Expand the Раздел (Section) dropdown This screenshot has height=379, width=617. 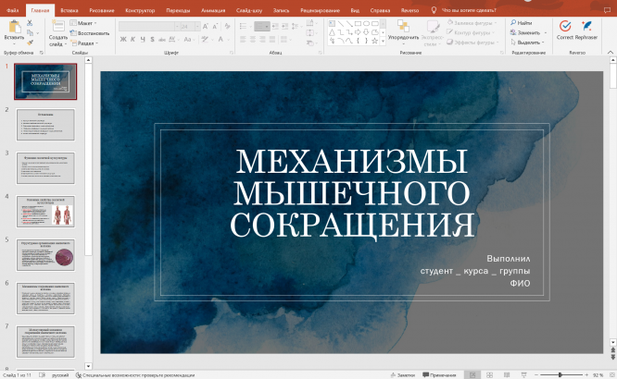click(87, 43)
